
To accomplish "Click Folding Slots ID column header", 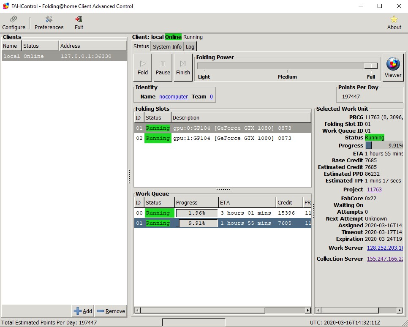I will click(139, 118).
